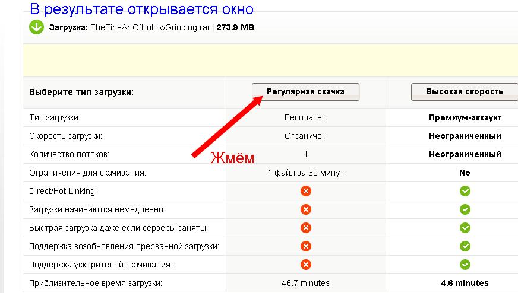The width and height of the screenshot is (518, 293).
Task: Click the green download arrow icon
Action: point(36,27)
